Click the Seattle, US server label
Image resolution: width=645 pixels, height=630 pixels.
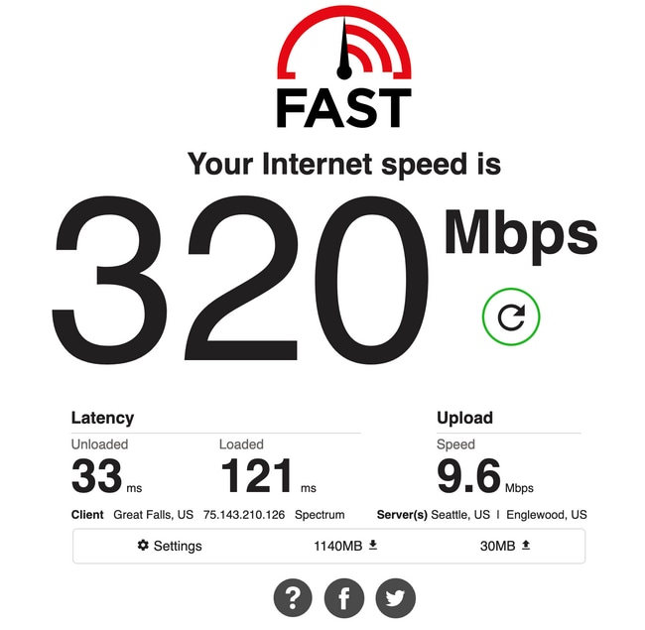pyautogui.click(x=460, y=515)
